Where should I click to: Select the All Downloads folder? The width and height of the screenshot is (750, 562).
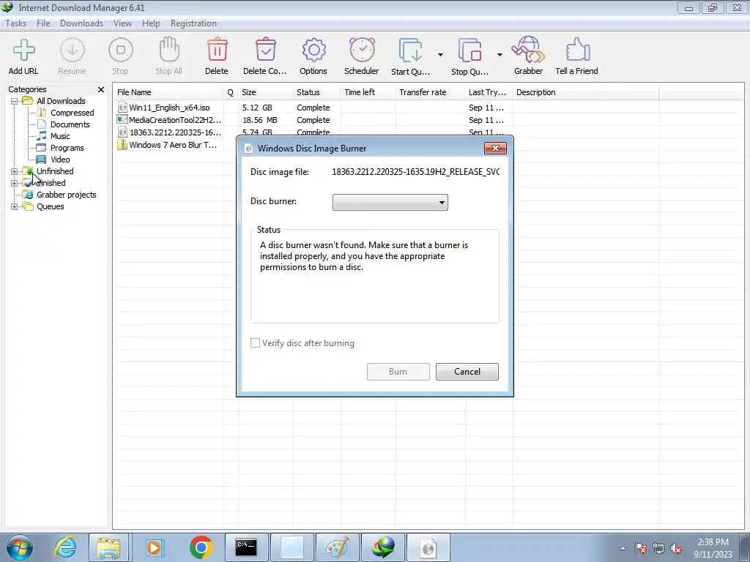61,101
